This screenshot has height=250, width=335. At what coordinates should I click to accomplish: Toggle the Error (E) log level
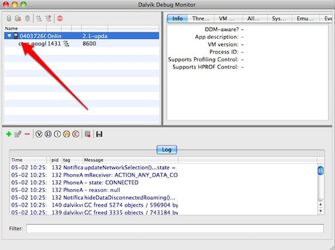(76, 134)
